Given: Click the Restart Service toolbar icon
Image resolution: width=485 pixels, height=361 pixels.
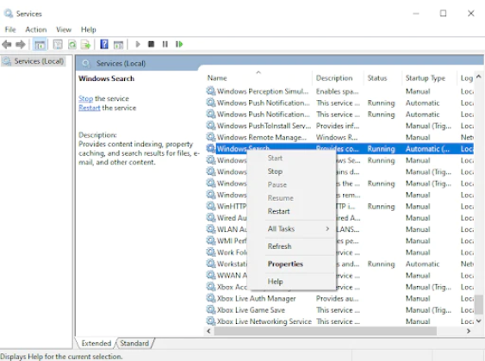Looking at the screenshot, I should 179,44.
